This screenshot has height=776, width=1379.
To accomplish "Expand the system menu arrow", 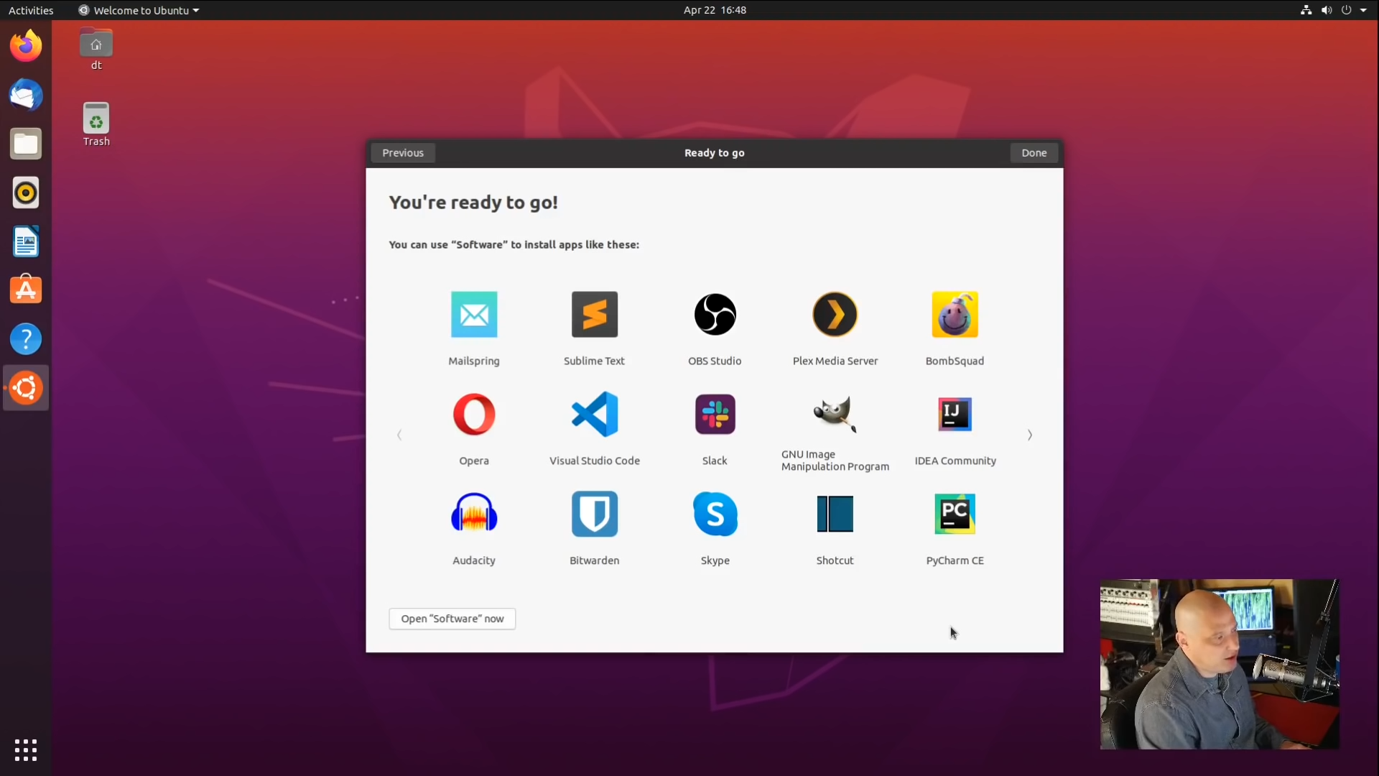I will point(1363,10).
